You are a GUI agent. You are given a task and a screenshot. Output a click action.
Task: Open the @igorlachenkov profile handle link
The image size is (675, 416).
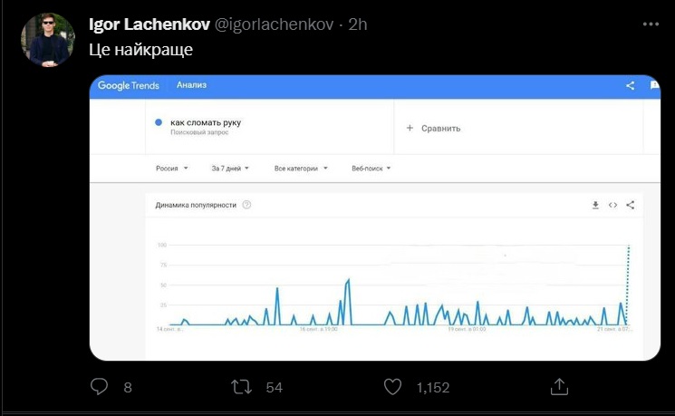pos(274,24)
